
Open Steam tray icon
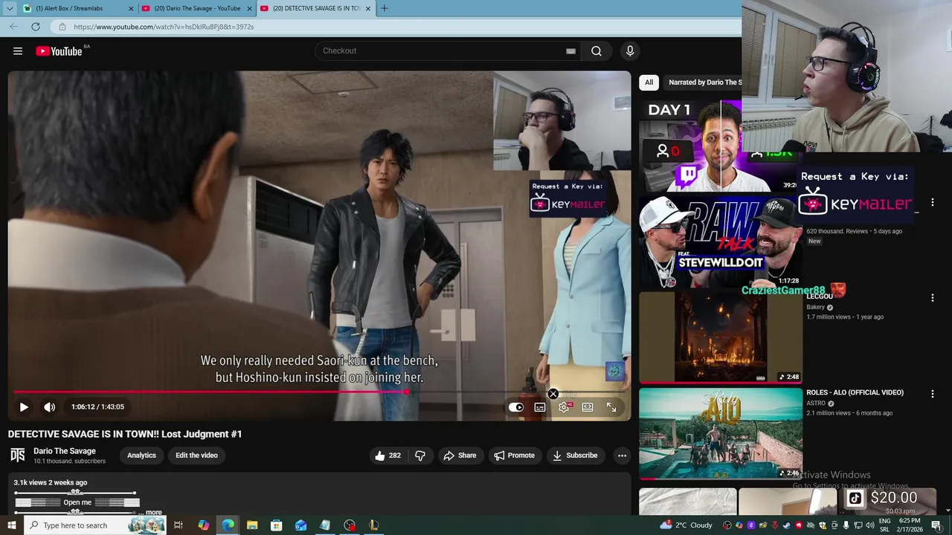point(787,525)
